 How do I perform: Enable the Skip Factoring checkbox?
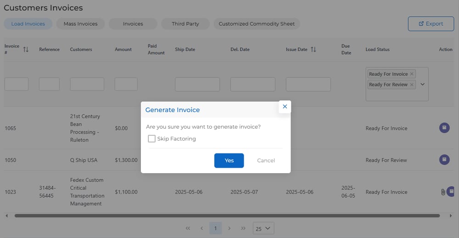tap(151, 139)
